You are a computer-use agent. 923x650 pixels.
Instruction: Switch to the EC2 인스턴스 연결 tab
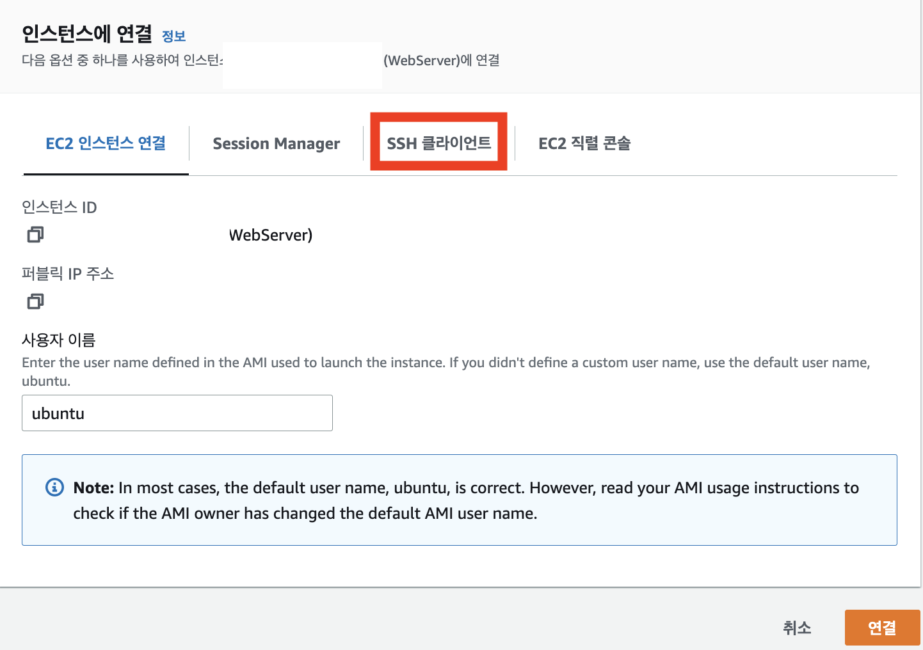point(106,143)
